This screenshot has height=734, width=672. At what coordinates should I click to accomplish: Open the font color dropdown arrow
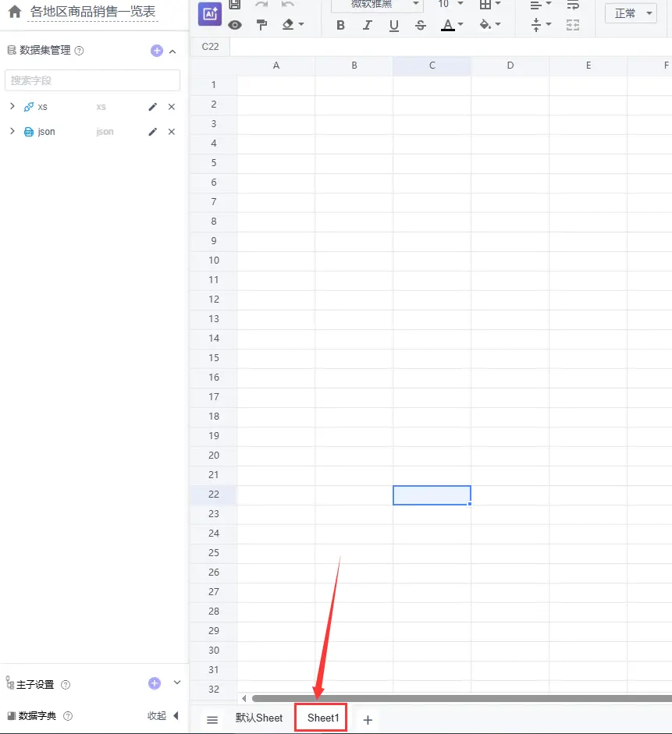pos(460,24)
